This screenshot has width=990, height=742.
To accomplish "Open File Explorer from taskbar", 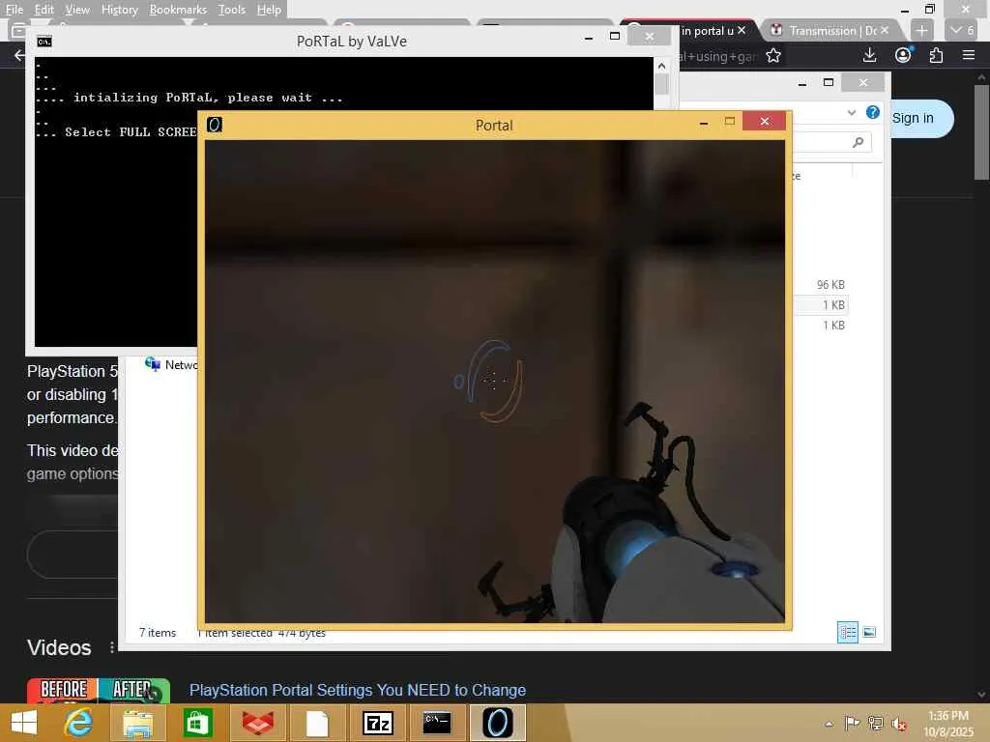I will coord(137,723).
